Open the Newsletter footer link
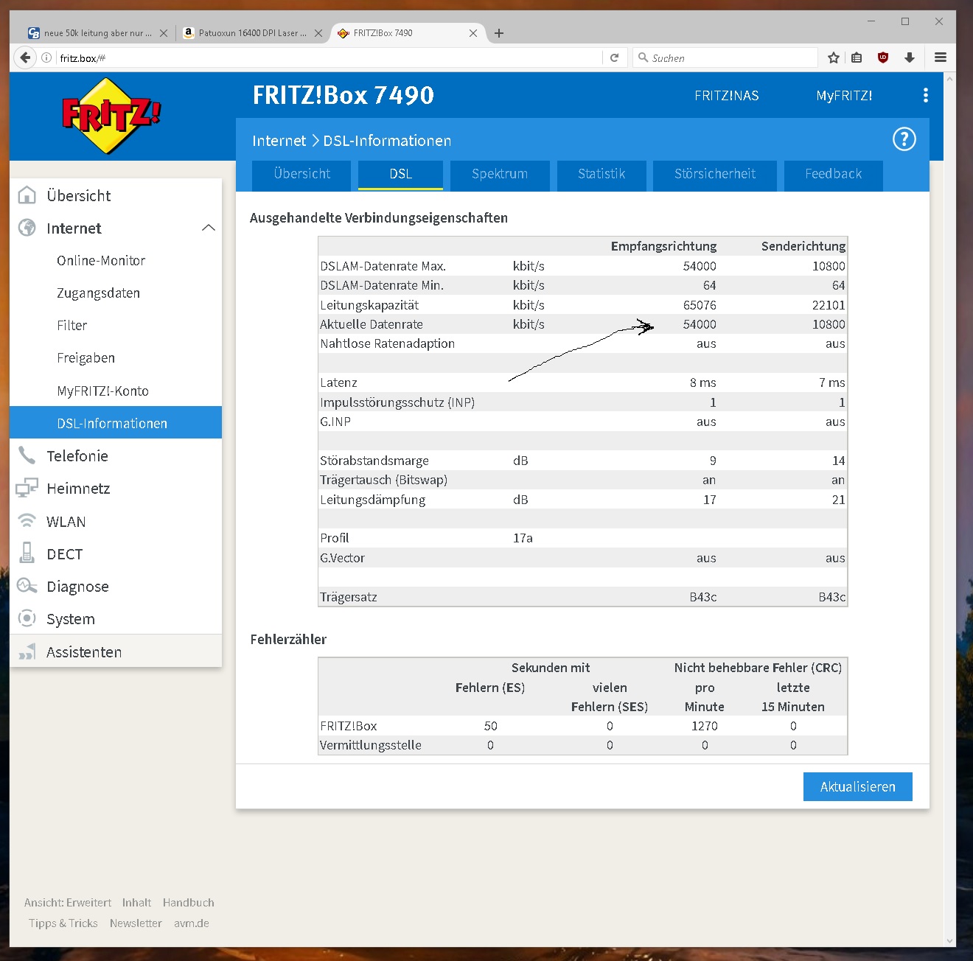 click(136, 923)
